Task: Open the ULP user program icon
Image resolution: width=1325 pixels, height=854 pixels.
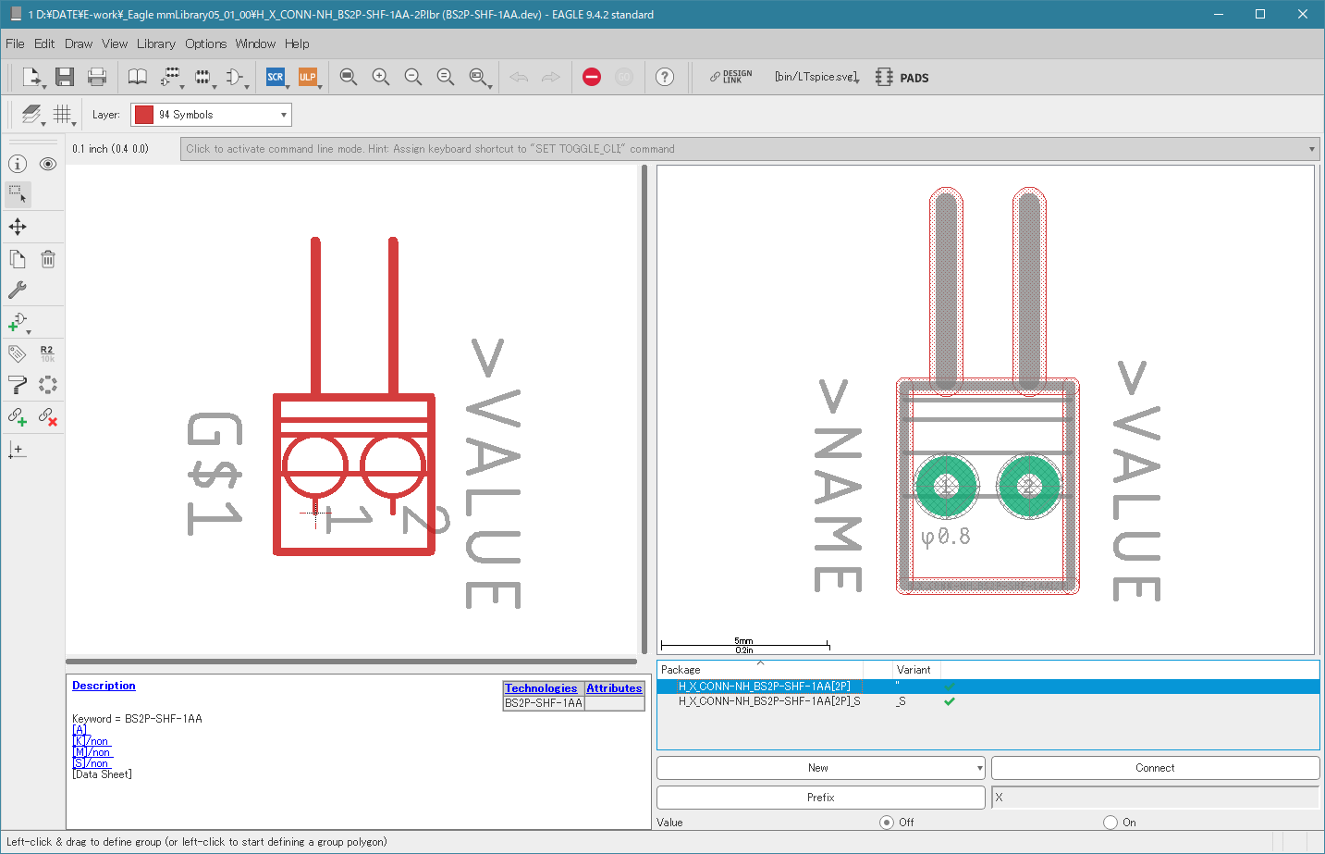Action: pos(307,77)
